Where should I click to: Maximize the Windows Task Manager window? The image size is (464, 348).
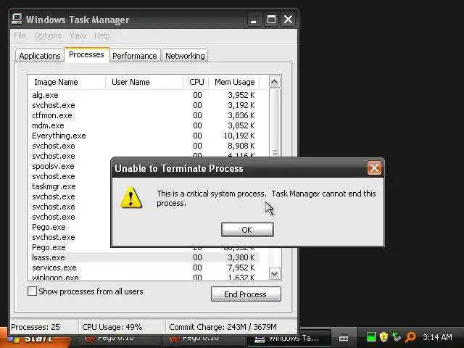pyautogui.click(x=271, y=20)
